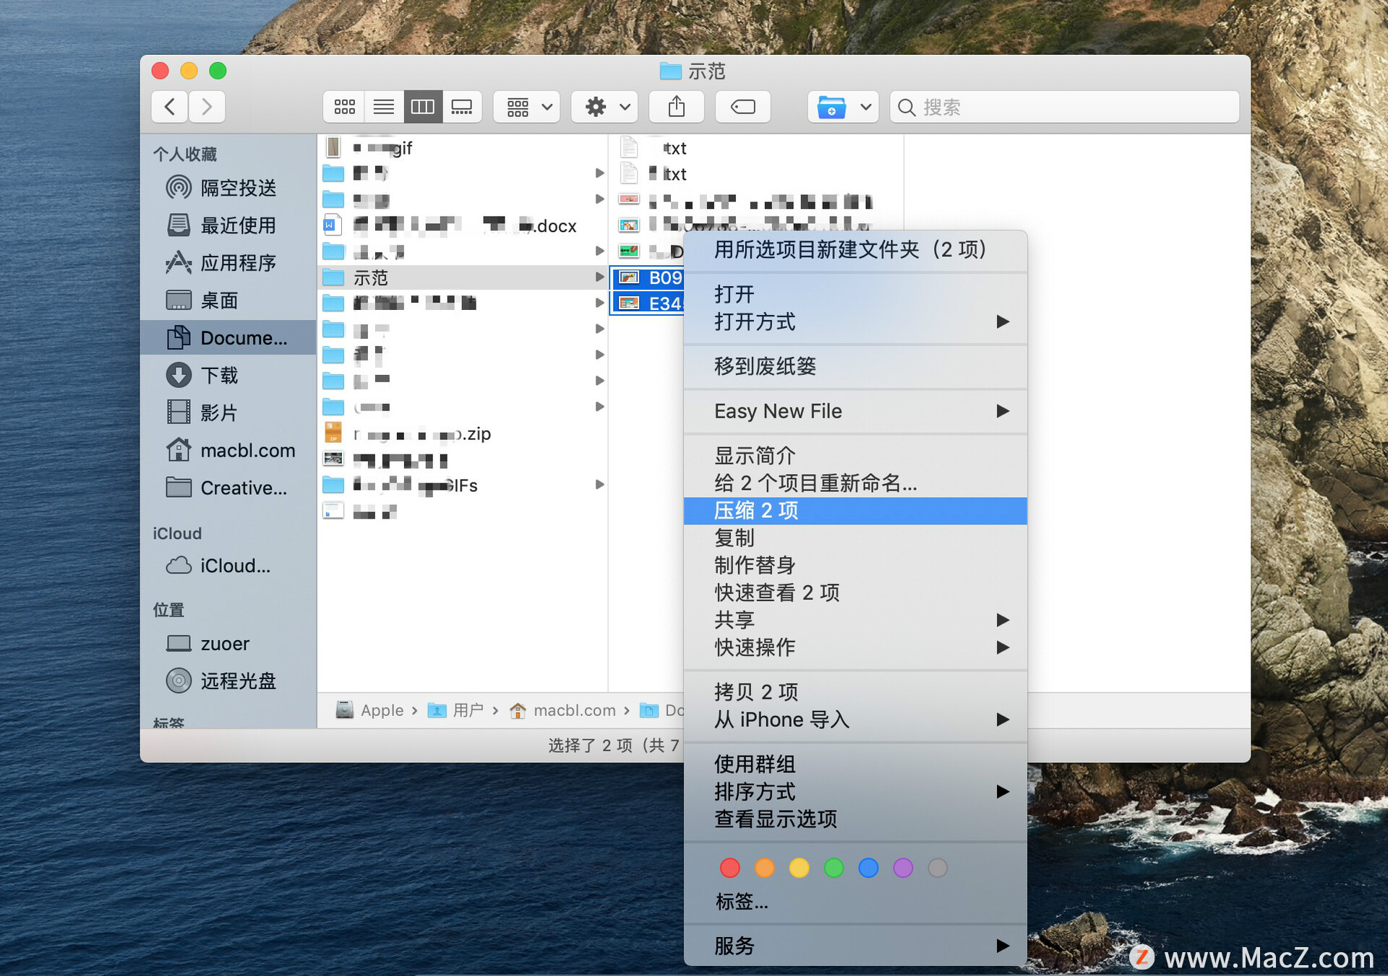
Task: Select the .zip archive in the first column
Action: tap(463, 433)
